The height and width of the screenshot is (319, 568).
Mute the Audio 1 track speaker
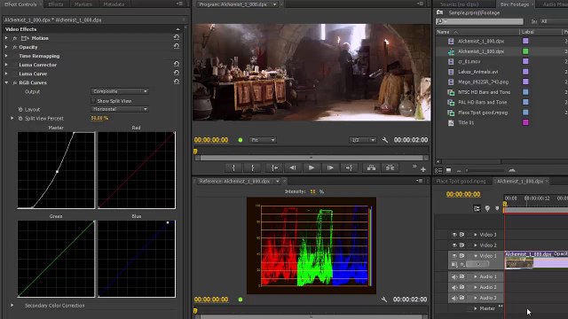point(454,276)
